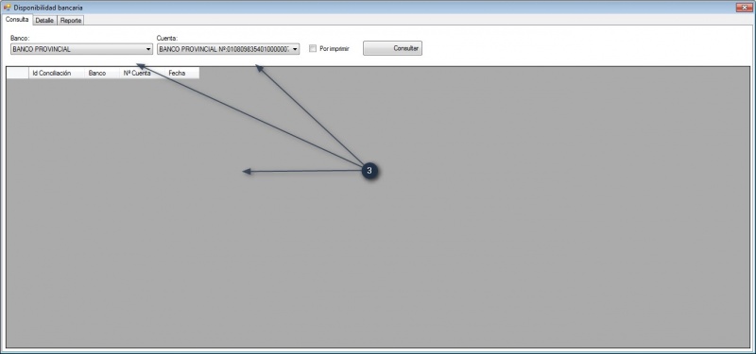This screenshot has width=756, height=354.
Task: Click the numbered annotation circle 3
Action: pos(369,171)
